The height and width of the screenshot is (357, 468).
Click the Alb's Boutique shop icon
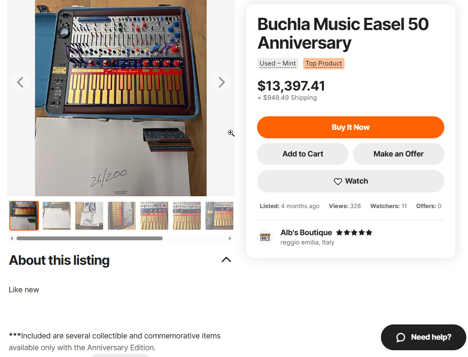pyautogui.click(x=265, y=237)
